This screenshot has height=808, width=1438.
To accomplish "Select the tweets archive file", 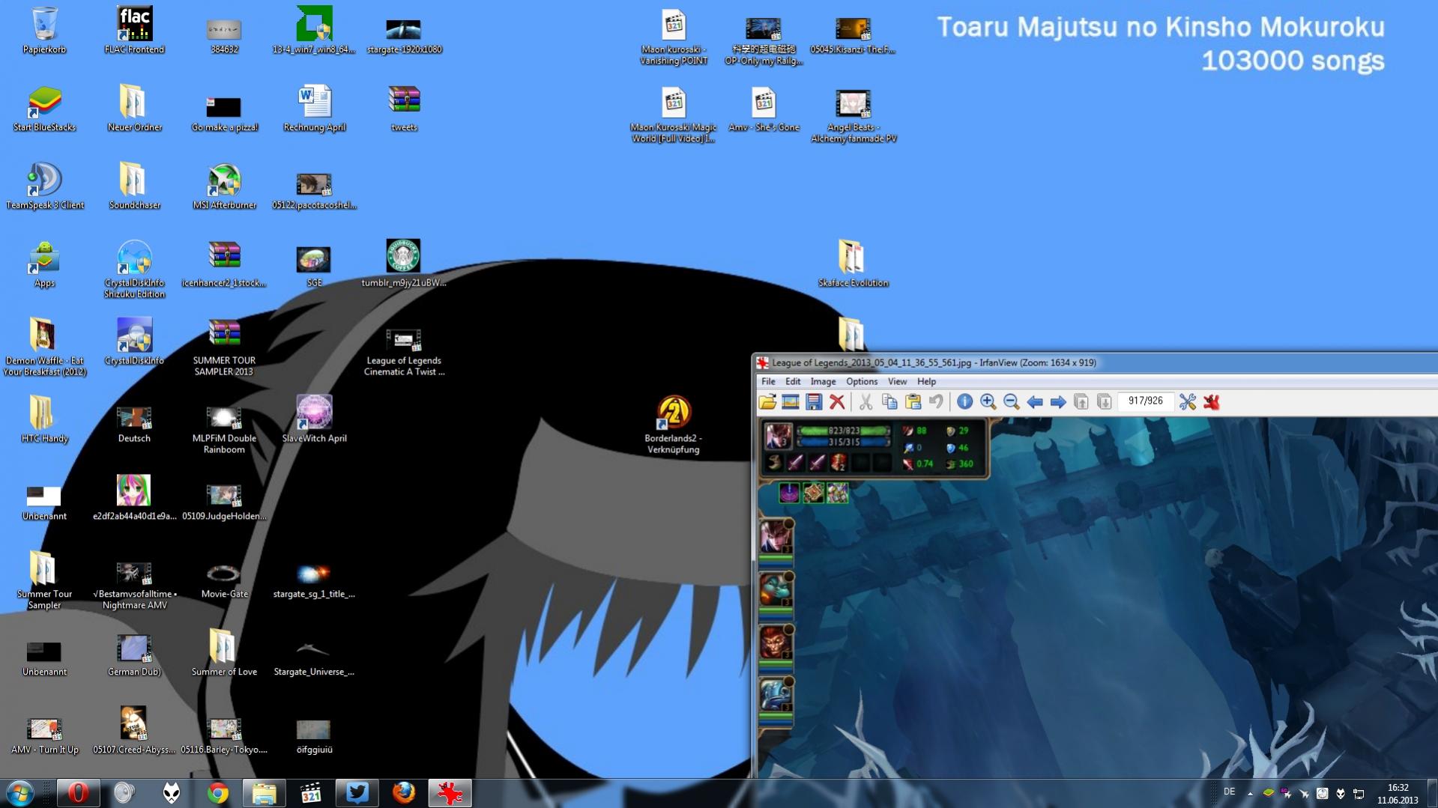I will [x=404, y=109].
